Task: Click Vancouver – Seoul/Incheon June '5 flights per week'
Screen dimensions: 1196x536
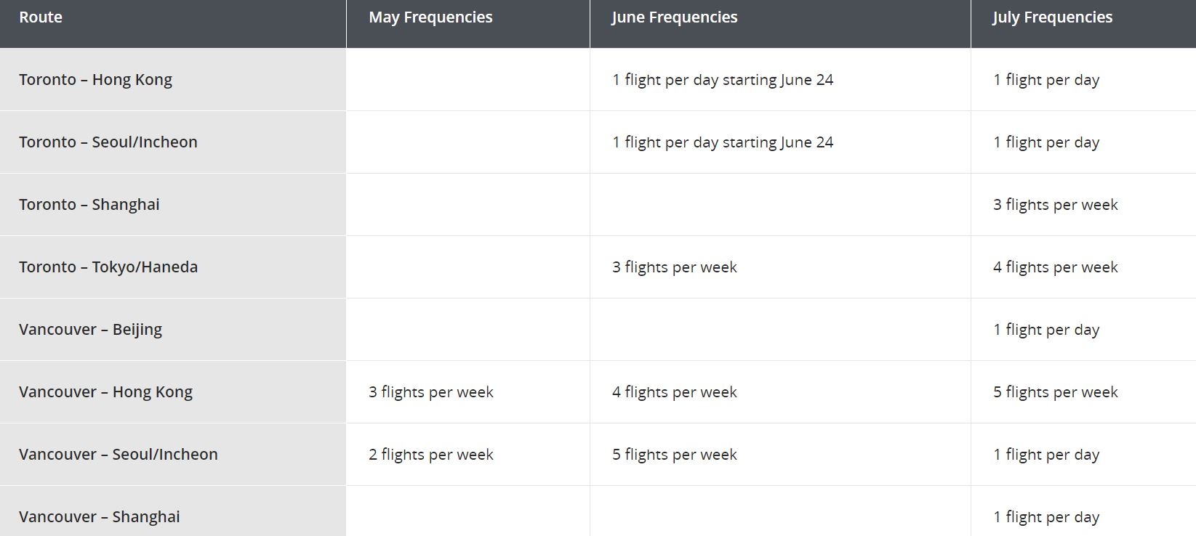Action: click(x=675, y=455)
